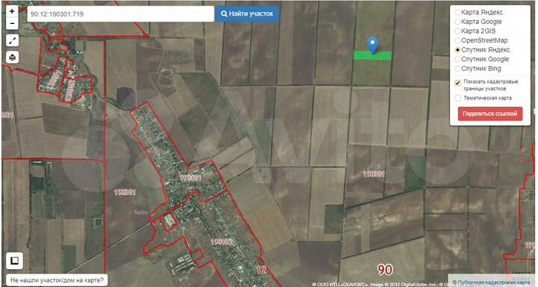Screen dimensions: 538x287
Task: Click the 190101 quarter label
Action: pos(191,178)
